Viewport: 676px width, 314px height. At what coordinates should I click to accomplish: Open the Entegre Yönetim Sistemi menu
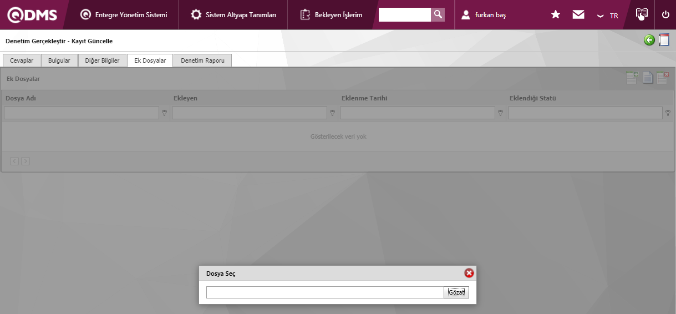(124, 15)
